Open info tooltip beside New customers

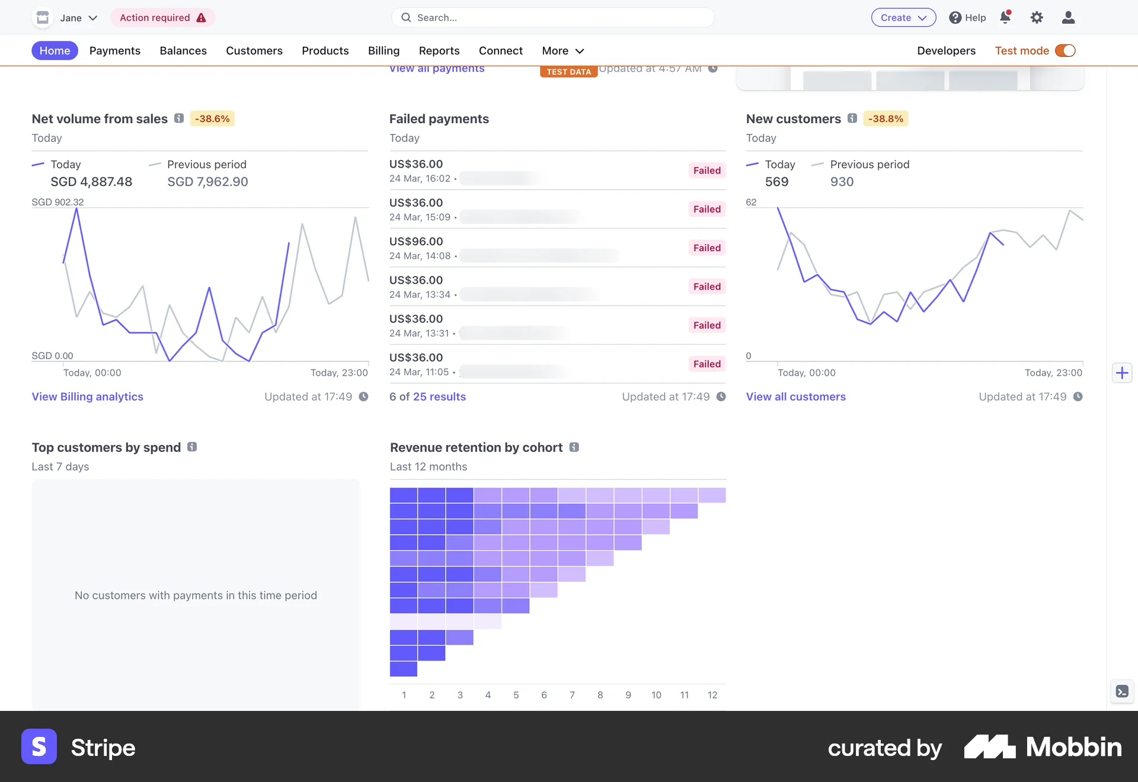[x=852, y=118]
